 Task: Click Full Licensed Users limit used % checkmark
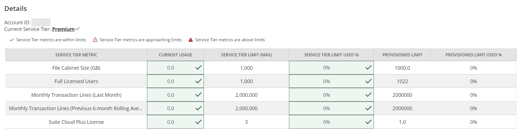tap(369, 81)
